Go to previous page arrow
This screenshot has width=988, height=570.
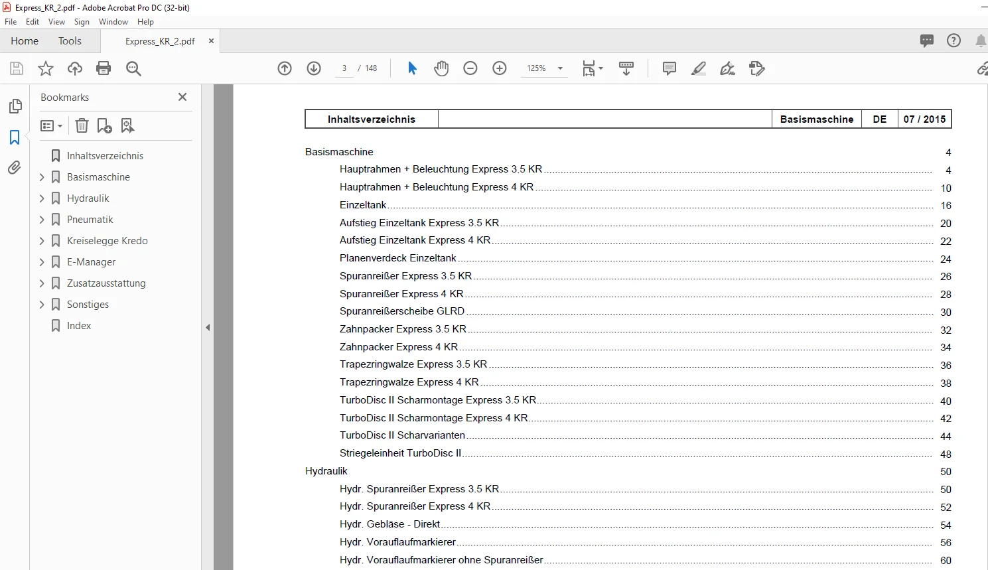coord(285,68)
